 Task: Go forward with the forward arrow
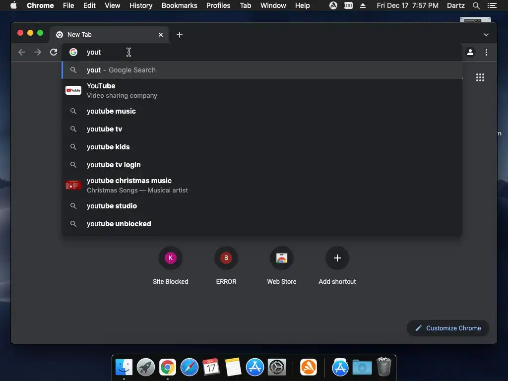[x=38, y=52]
